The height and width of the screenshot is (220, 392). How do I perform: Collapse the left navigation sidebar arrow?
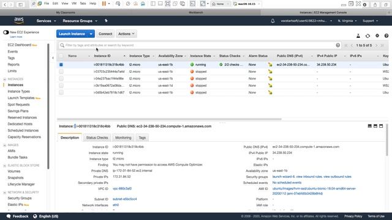click(53, 58)
